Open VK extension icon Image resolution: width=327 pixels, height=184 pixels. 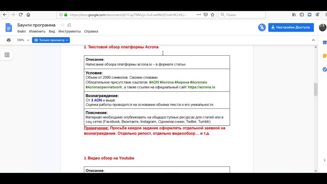[309, 15]
